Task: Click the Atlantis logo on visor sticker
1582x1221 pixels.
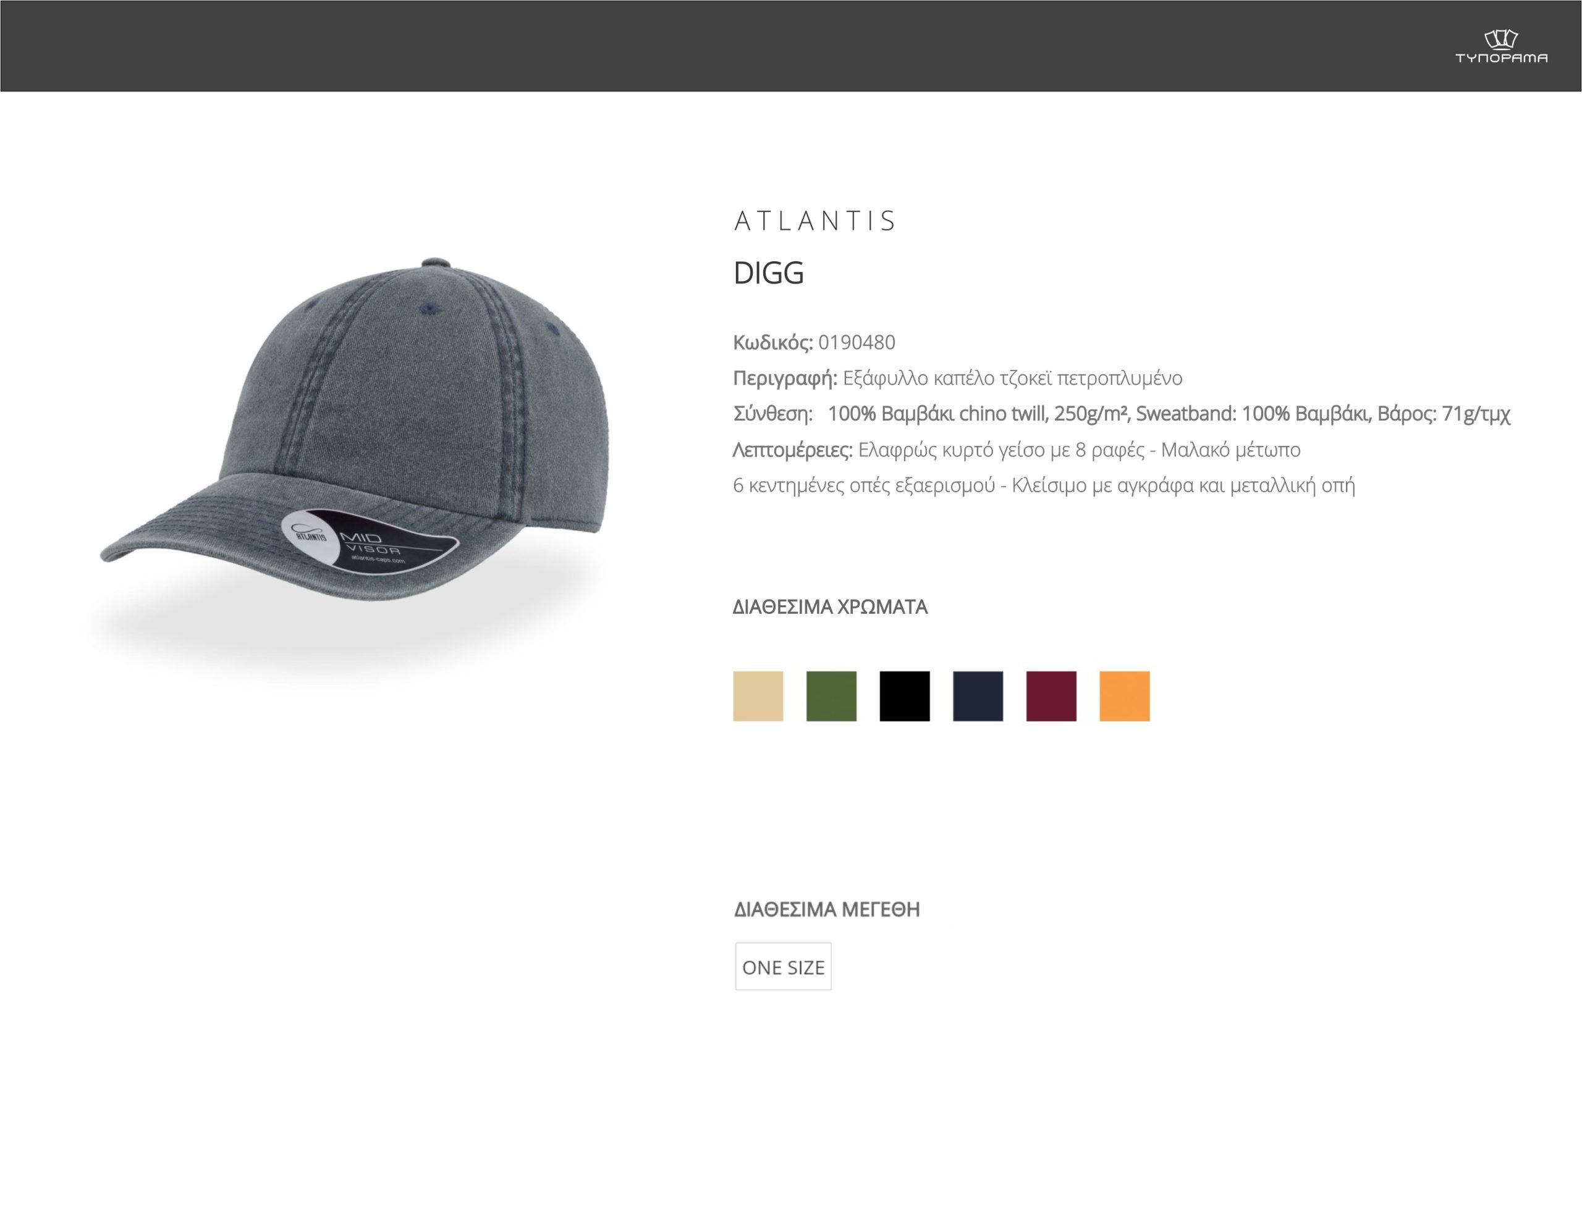Action: coord(310,534)
